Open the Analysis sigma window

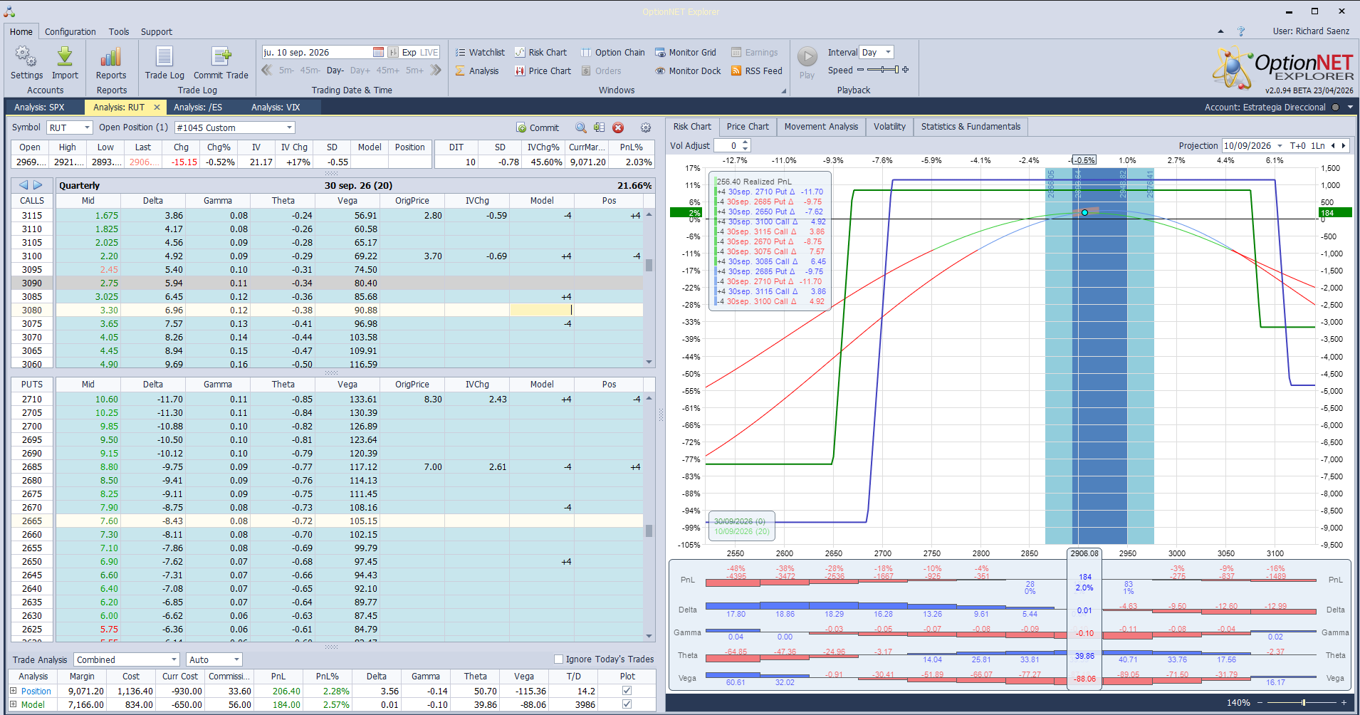coord(477,71)
